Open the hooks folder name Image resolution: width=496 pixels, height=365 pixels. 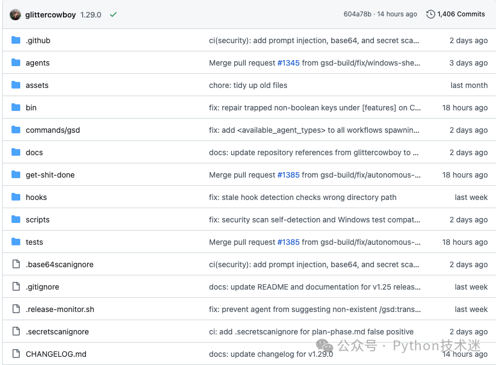point(36,197)
